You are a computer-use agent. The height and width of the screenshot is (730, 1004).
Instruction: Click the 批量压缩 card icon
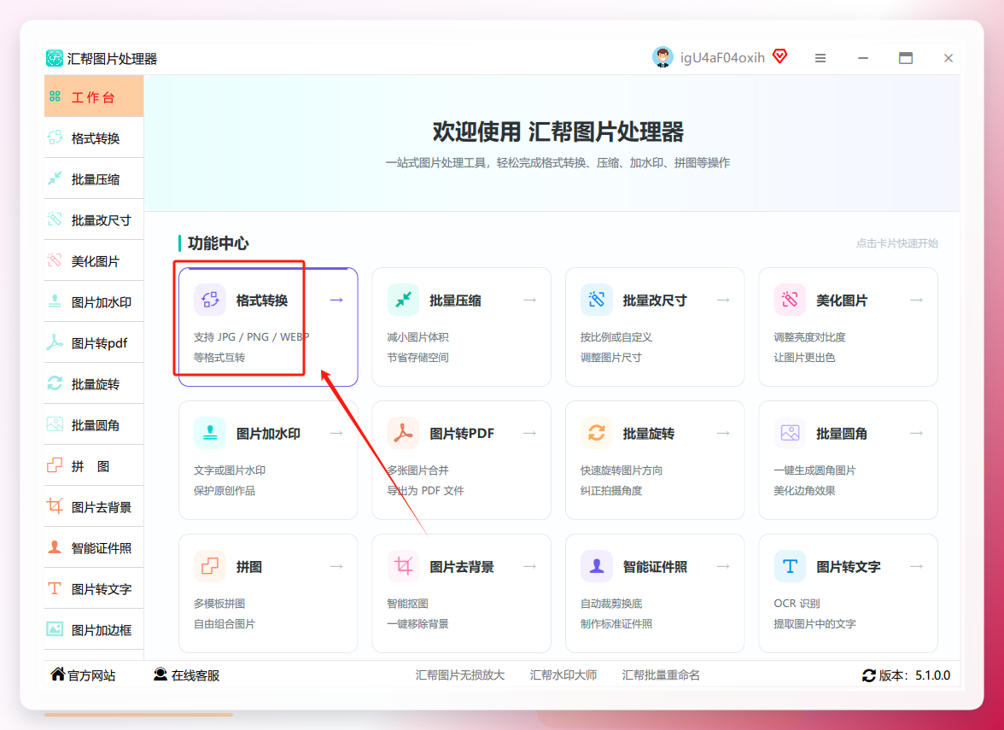[403, 300]
